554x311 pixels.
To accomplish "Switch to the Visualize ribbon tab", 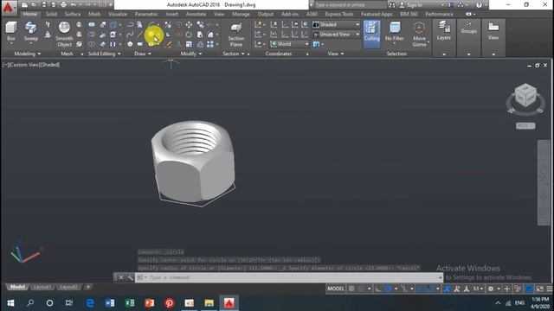I will click(118, 14).
